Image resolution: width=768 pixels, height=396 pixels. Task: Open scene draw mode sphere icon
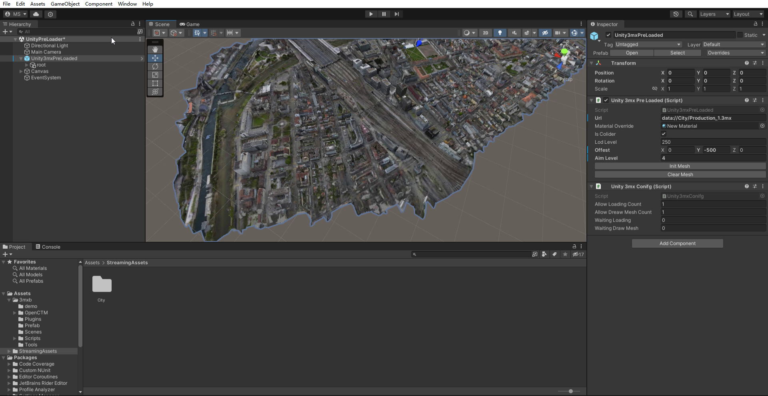tap(466, 33)
